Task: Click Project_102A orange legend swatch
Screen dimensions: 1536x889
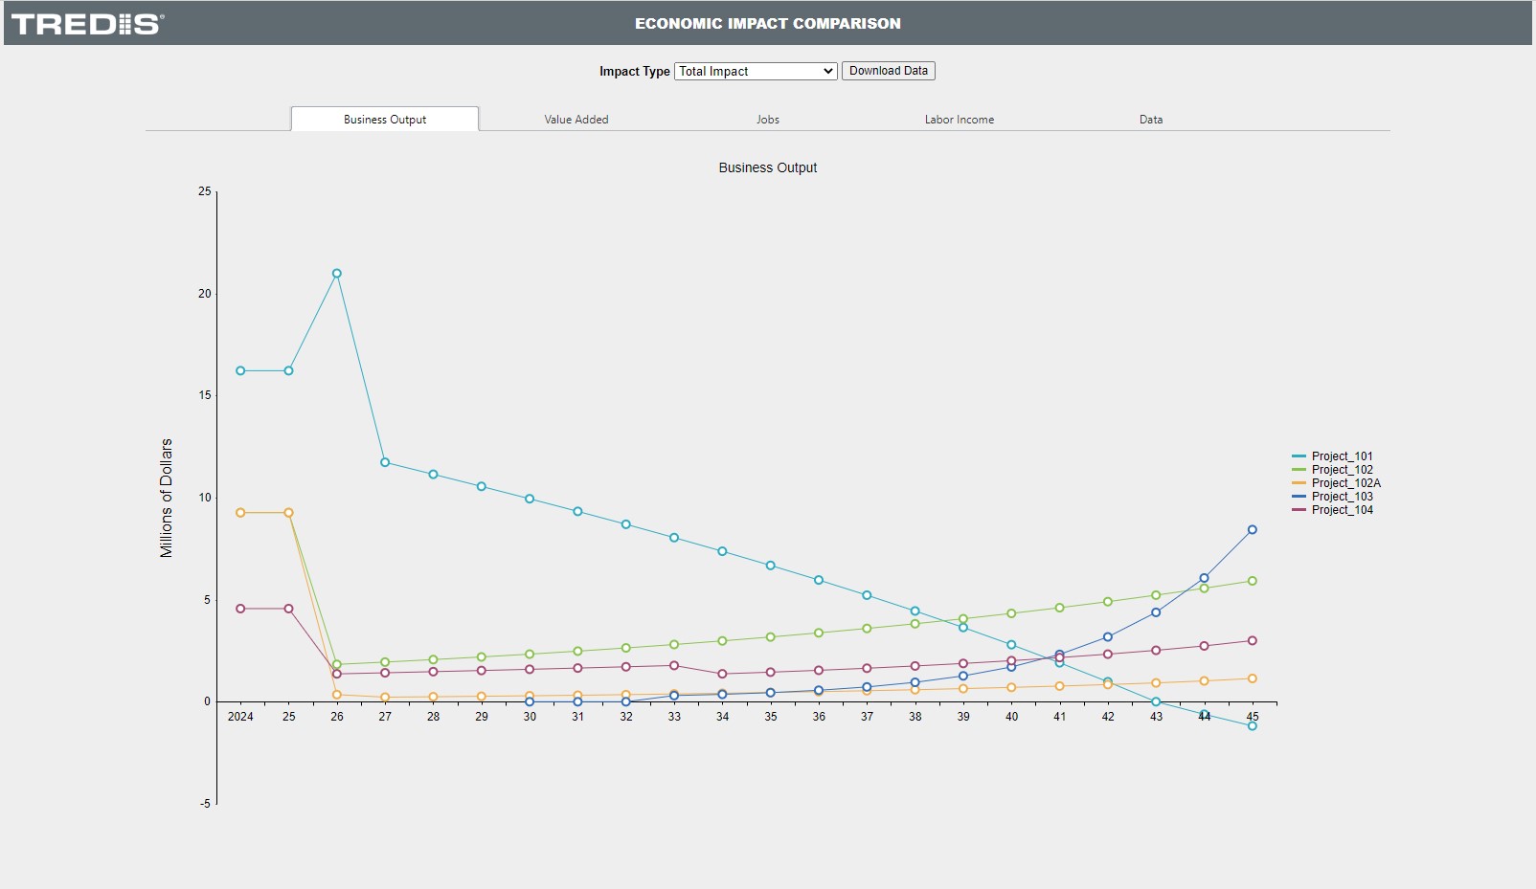Action: coord(1299,483)
